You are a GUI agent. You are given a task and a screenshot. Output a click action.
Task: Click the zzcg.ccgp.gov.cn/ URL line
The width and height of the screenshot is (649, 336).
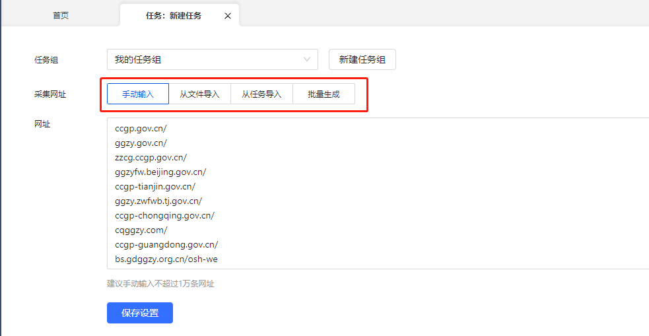click(x=151, y=158)
